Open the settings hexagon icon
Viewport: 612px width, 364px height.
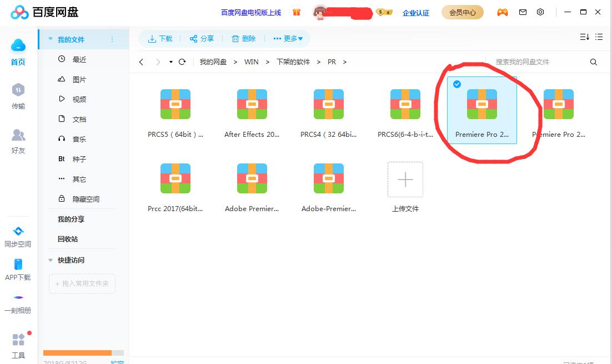pos(540,12)
